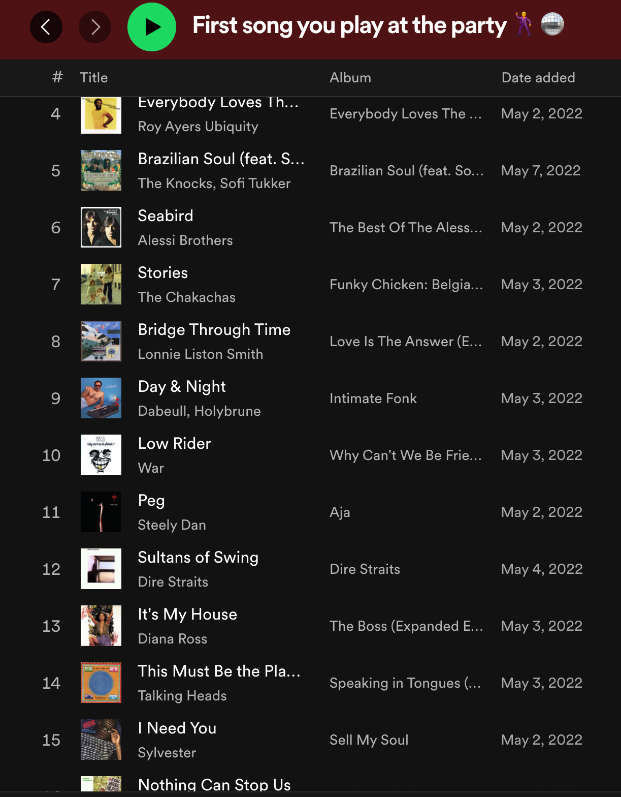Open the artist page for Diana Ross
The width and height of the screenshot is (621, 797).
[x=172, y=639]
